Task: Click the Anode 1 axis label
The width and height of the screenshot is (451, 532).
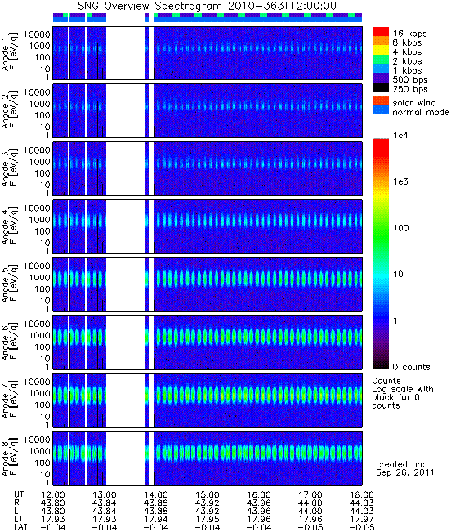Action: tap(9, 52)
